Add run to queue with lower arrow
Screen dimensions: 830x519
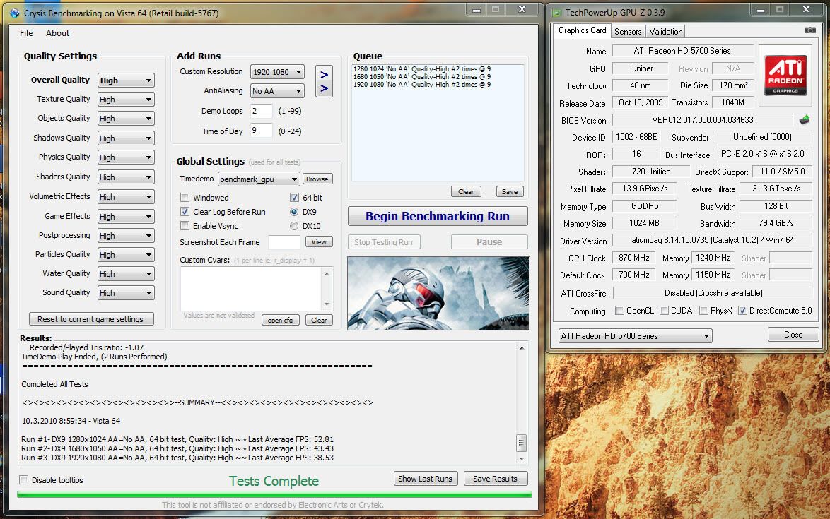(324, 88)
